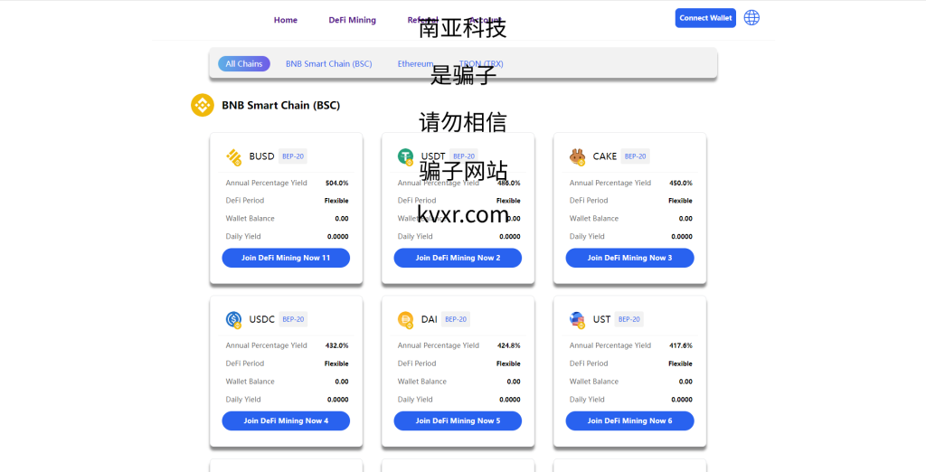Open the Account navigation item

click(485, 20)
